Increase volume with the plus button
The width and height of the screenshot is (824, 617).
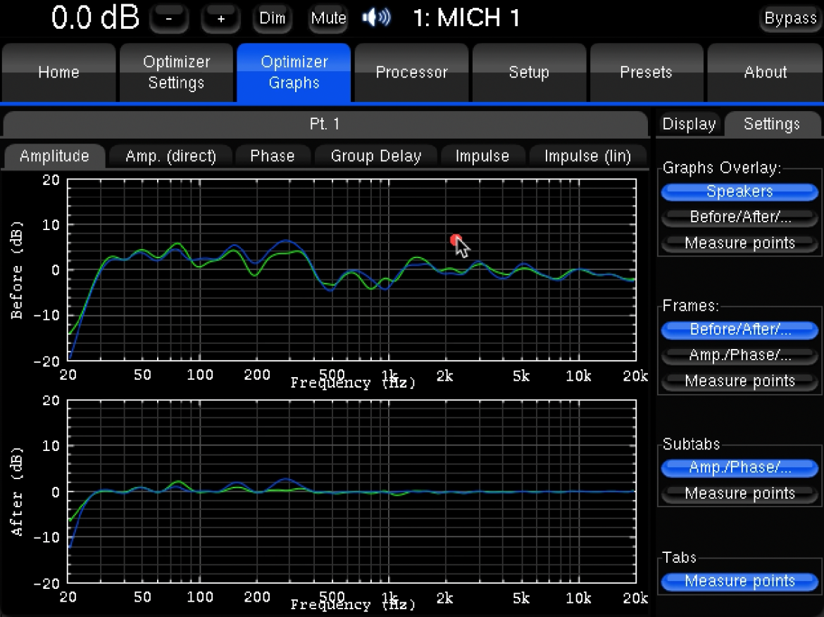(220, 18)
